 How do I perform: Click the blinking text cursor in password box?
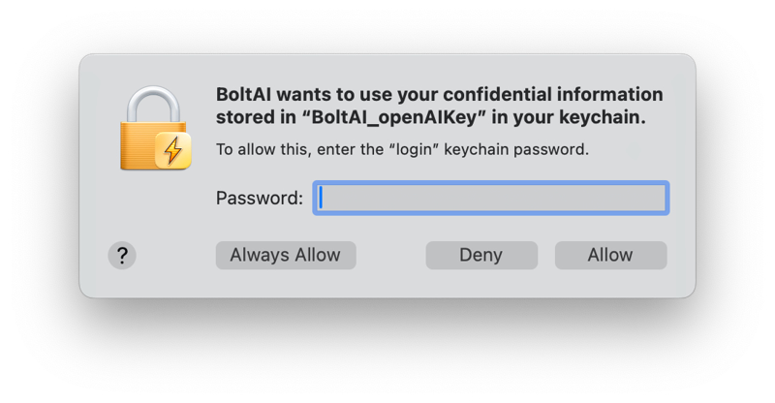coord(322,199)
